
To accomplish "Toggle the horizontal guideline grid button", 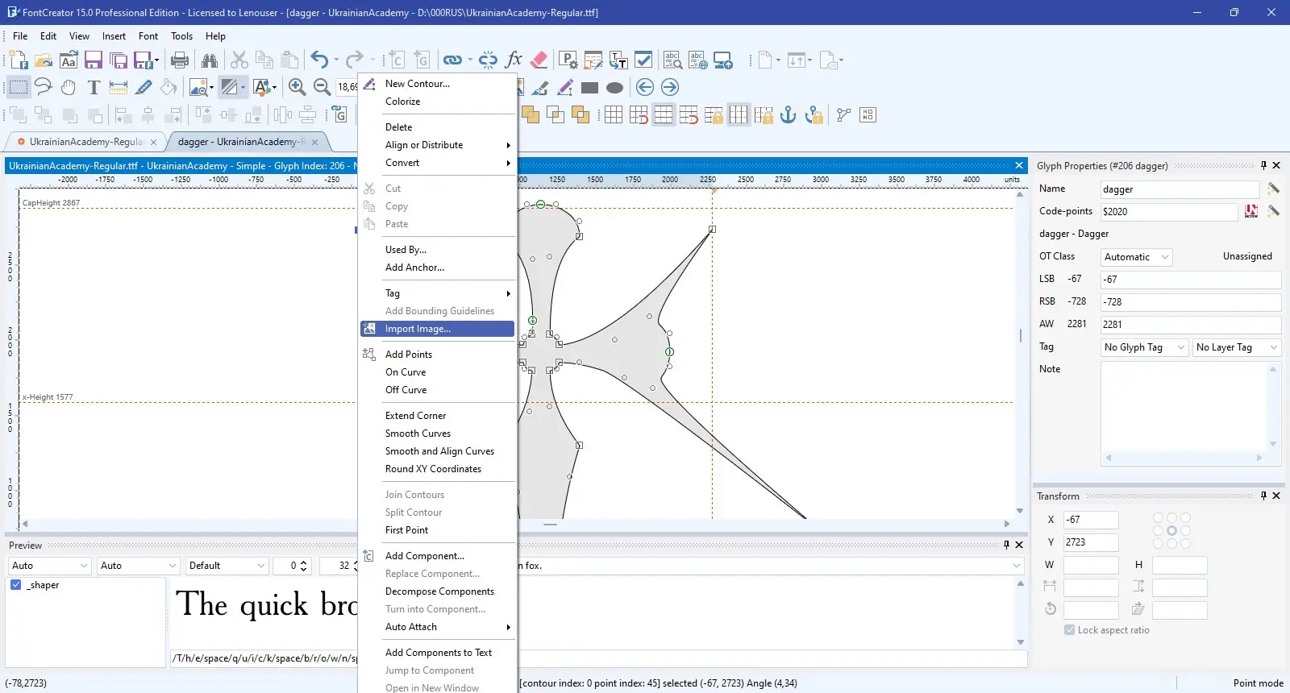I will (x=664, y=115).
